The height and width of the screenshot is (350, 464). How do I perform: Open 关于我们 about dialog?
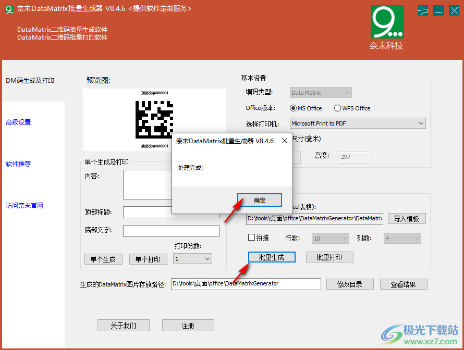pos(124,326)
